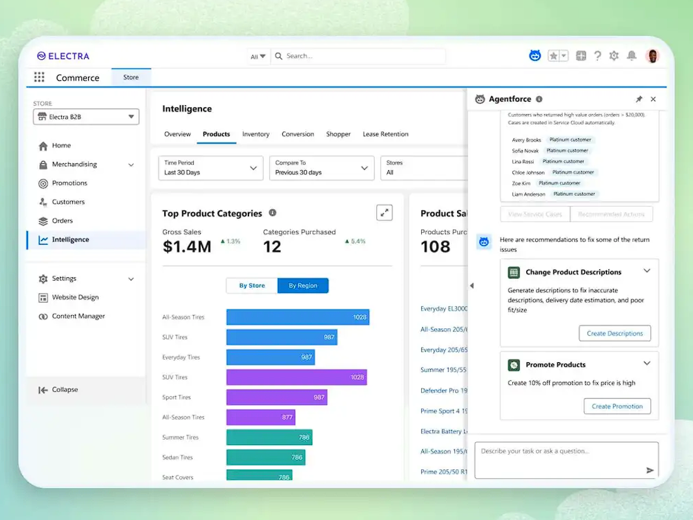Toggle chart view to By Store
Viewport: 693px width, 520px height.
[x=252, y=286]
